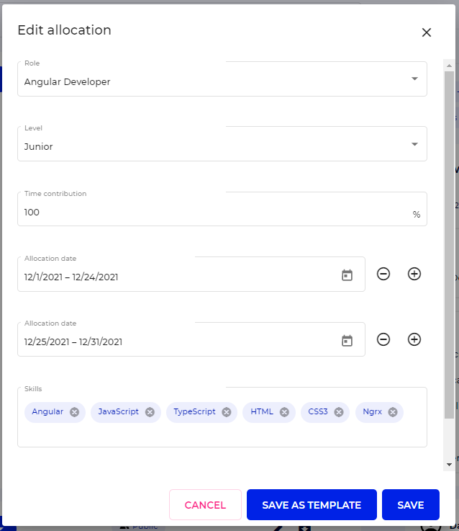Viewport: 459px width, 531px height.
Task: Click the TypeScript skill chip label
Action: 194,412
